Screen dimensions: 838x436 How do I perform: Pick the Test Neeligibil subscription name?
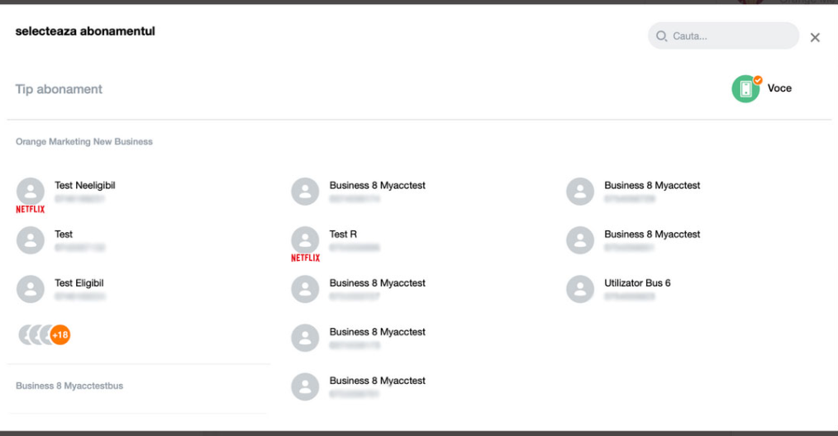pyautogui.click(x=84, y=186)
